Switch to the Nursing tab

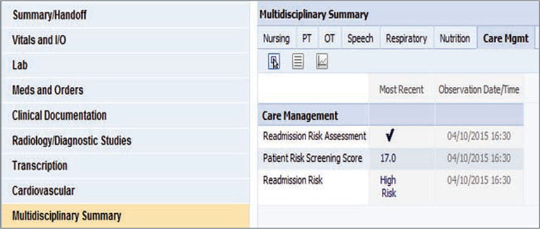276,39
